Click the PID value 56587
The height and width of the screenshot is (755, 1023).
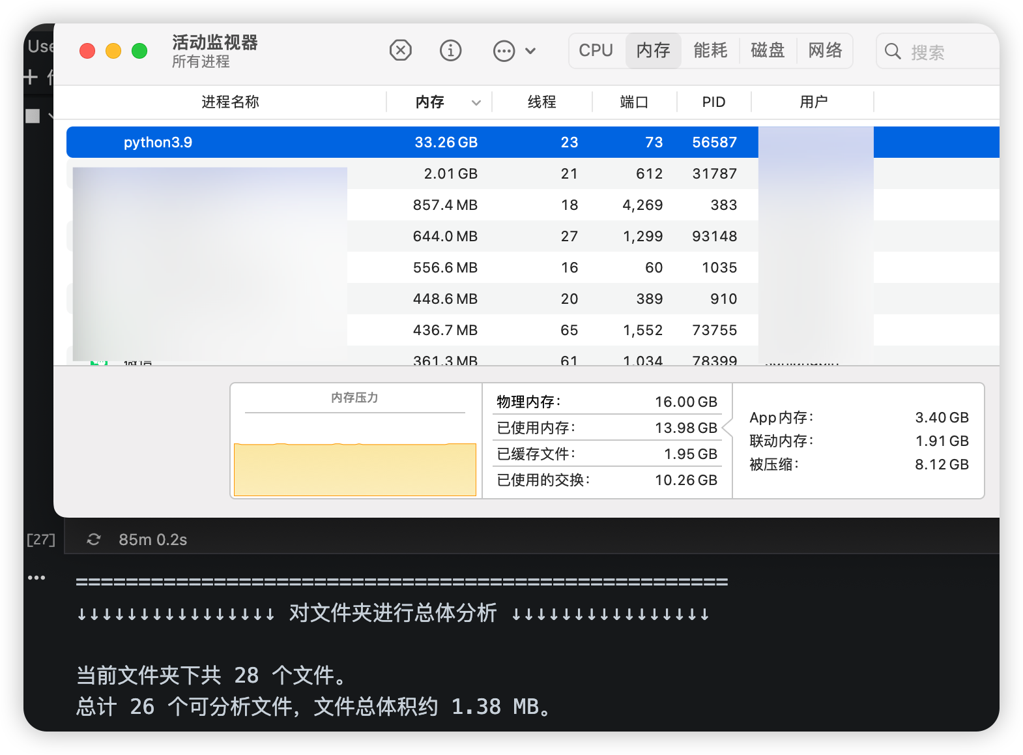tap(714, 142)
